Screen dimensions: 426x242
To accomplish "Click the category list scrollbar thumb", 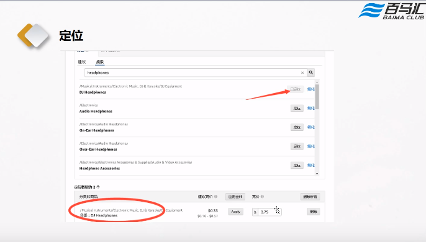I will click(x=317, y=96).
